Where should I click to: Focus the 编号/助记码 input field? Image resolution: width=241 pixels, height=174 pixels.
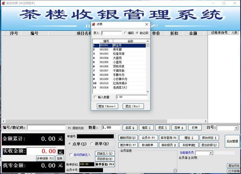pos(46,128)
